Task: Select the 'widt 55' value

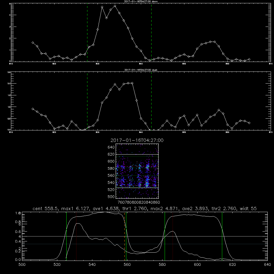Action: click(248, 209)
